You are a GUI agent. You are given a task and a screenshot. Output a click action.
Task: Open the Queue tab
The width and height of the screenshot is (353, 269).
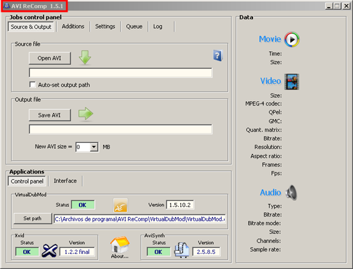134,27
